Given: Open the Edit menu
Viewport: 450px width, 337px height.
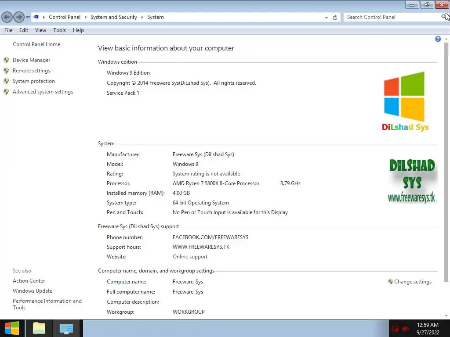Looking at the screenshot, I should [24, 30].
